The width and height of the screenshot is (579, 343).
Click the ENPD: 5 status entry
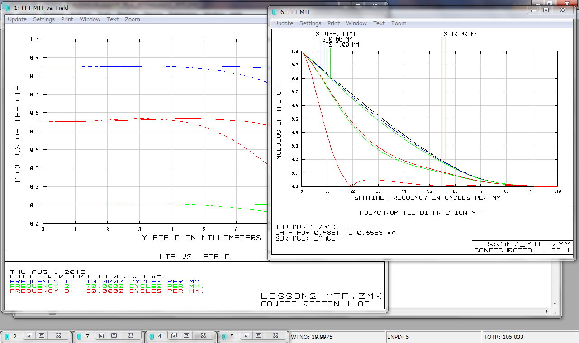(x=434, y=337)
